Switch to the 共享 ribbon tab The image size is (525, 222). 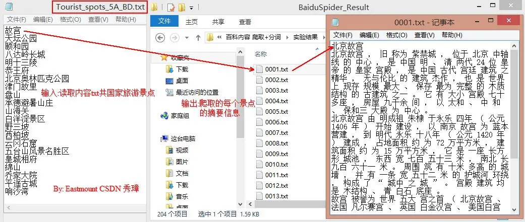click(218, 22)
